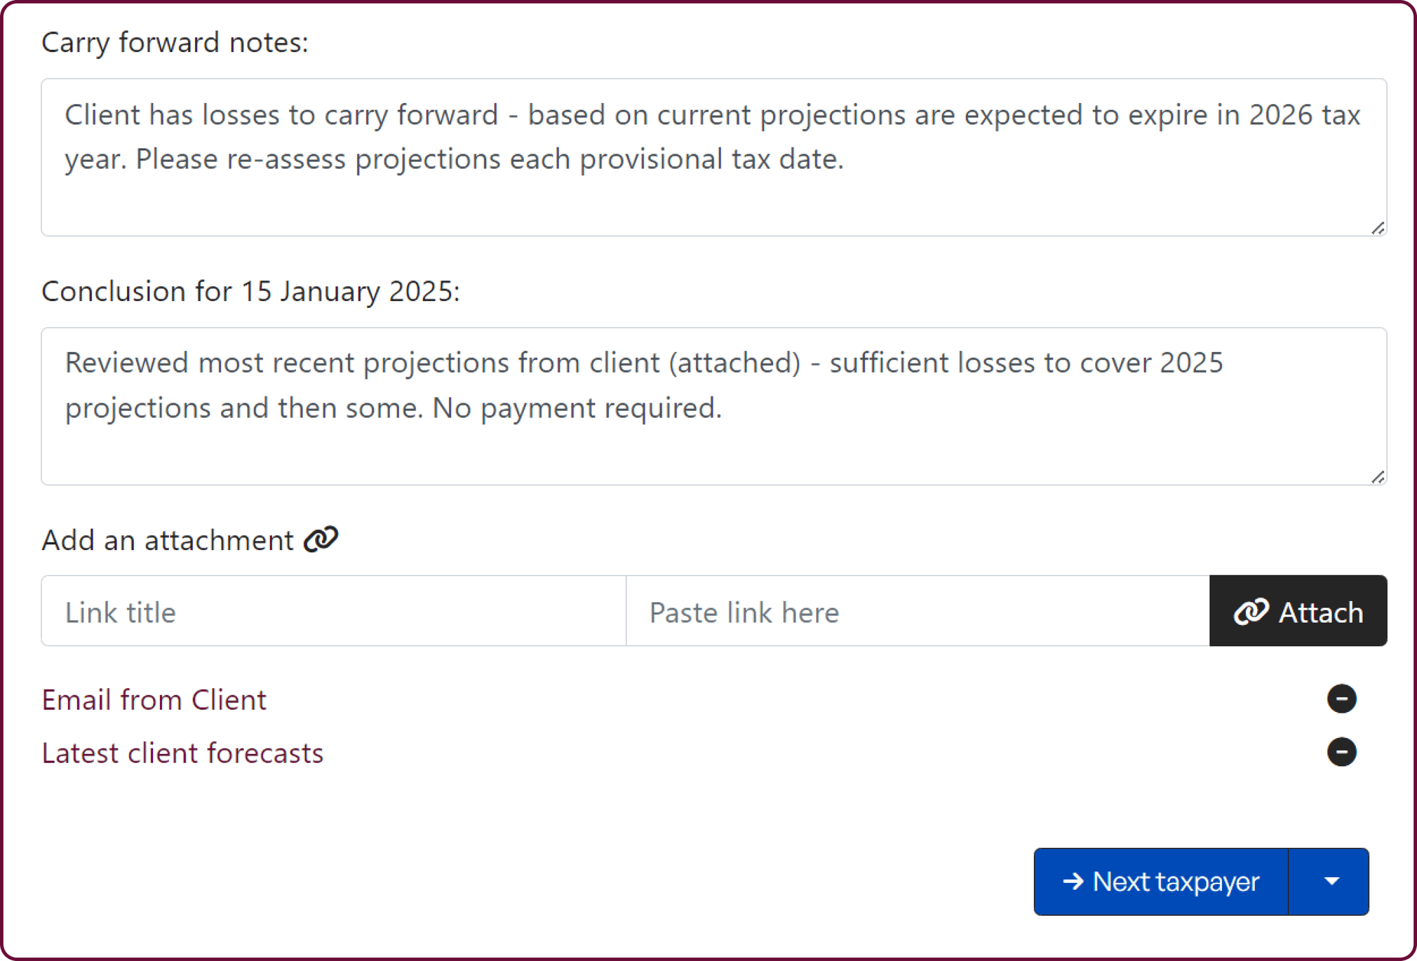Click the Attach button label
The height and width of the screenshot is (961, 1417).
[1320, 612]
